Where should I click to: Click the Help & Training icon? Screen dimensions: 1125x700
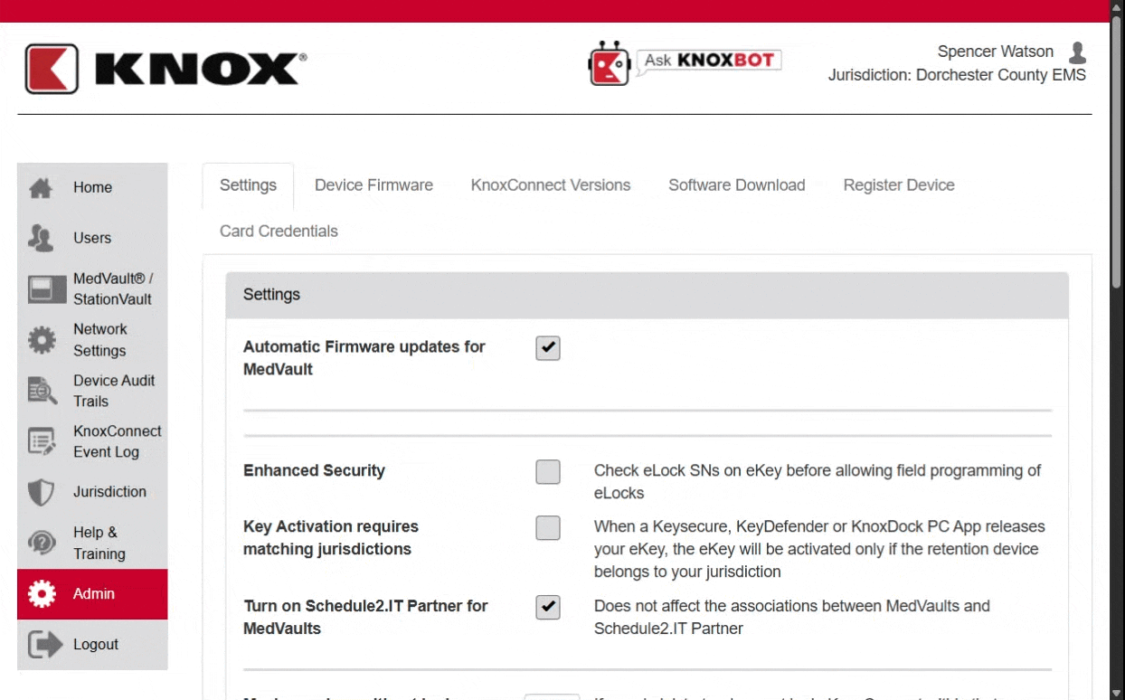[41, 543]
